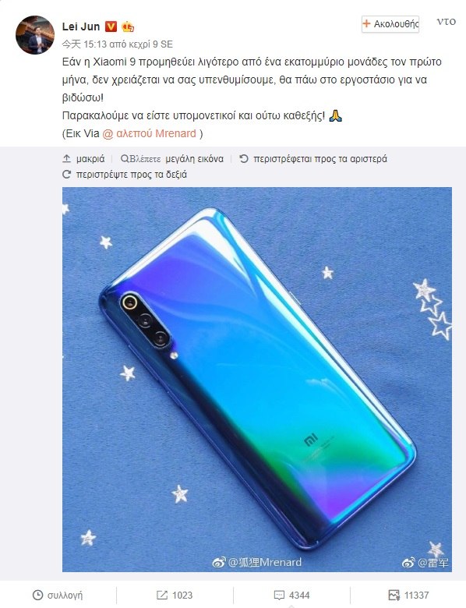Click the clock collection icon
466x608 pixels.
pos(37,595)
